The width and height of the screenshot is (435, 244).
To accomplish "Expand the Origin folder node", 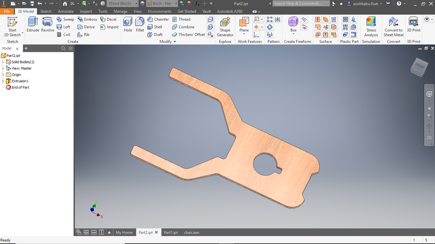I will click(x=3, y=75).
